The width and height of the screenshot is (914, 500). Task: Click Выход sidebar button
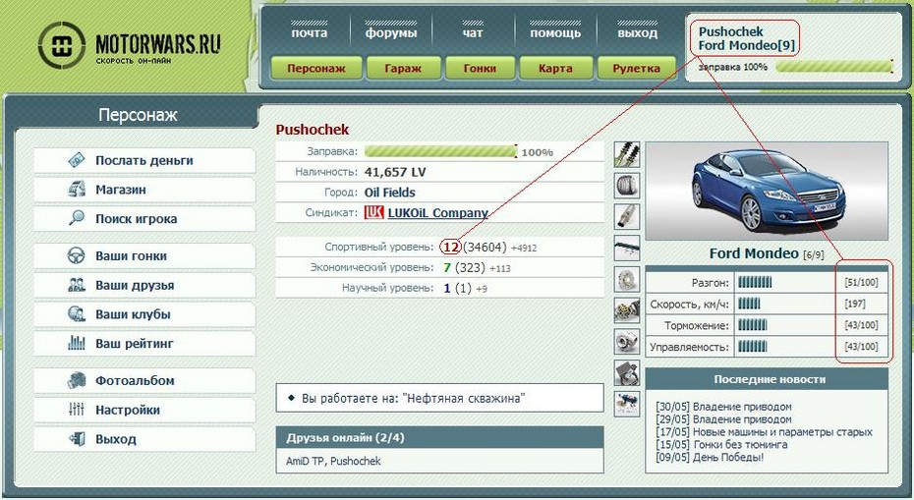pyautogui.click(x=144, y=439)
